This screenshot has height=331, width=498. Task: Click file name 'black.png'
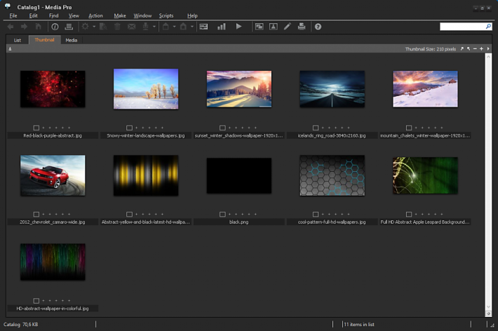tap(239, 222)
